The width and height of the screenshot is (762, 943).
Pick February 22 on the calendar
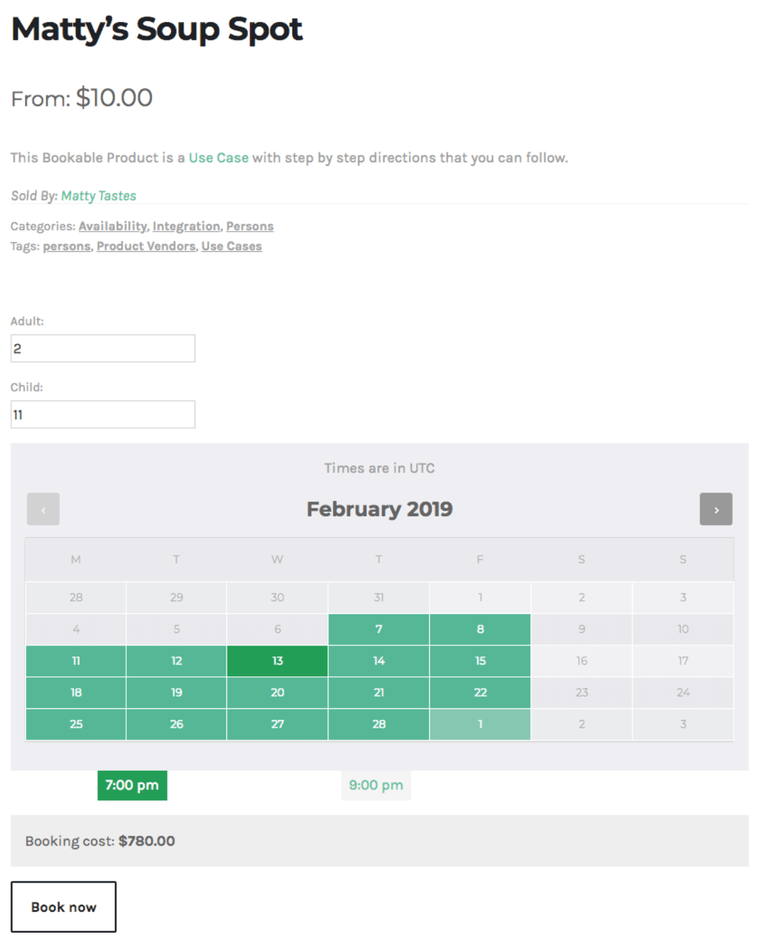click(x=480, y=692)
